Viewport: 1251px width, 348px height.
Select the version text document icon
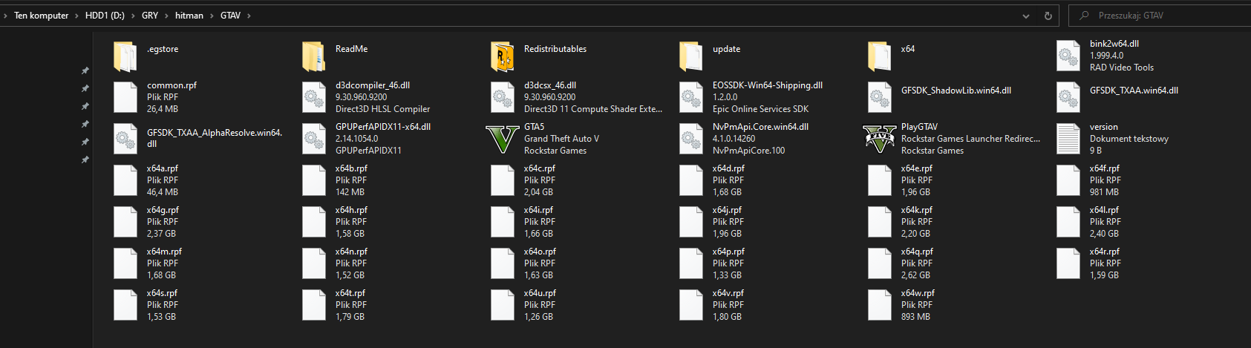coord(1068,139)
